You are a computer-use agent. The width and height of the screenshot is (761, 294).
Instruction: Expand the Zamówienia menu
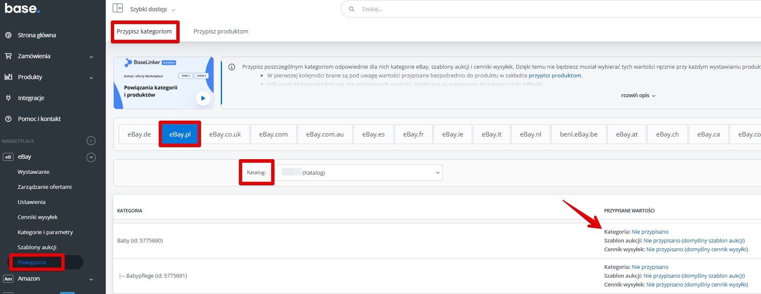coord(91,57)
